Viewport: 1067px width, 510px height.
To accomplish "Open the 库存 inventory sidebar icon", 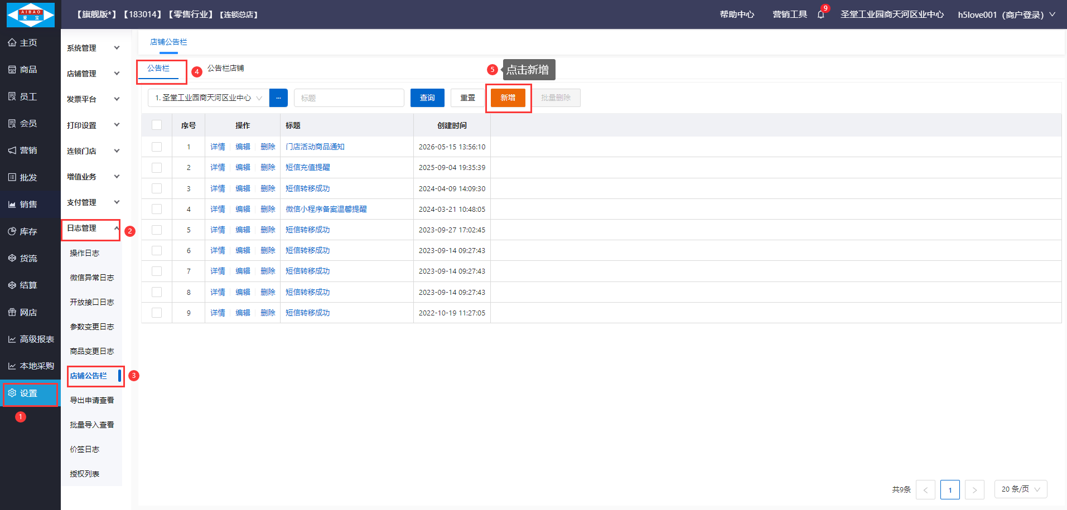I will tap(12, 231).
